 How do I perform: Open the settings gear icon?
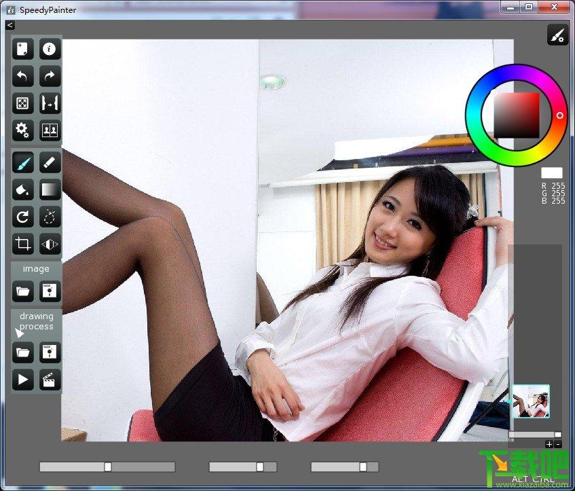pos(23,130)
